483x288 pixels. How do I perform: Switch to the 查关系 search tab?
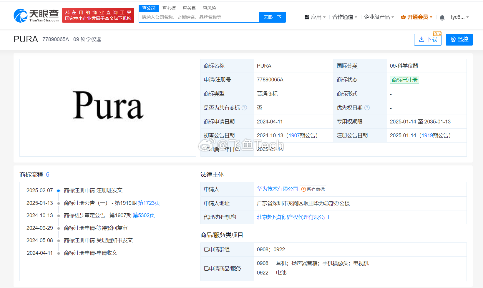click(x=189, y=8)
